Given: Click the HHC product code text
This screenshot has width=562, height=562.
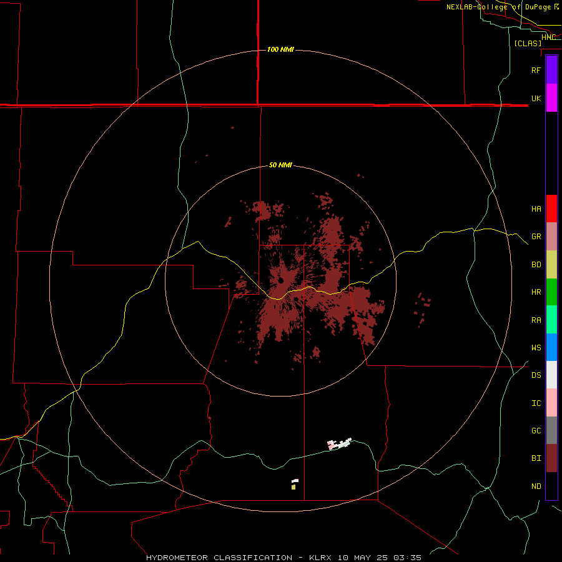Looking at the screenshot, I should tap(548, 37).
